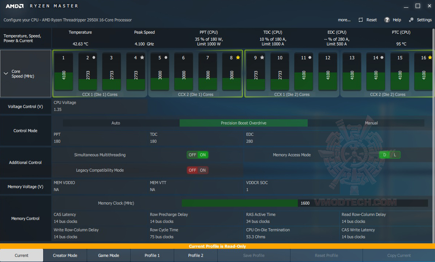Click the Row Cycle Time 75 bus clocks value
435x262 pixels.
pos(162,237)
